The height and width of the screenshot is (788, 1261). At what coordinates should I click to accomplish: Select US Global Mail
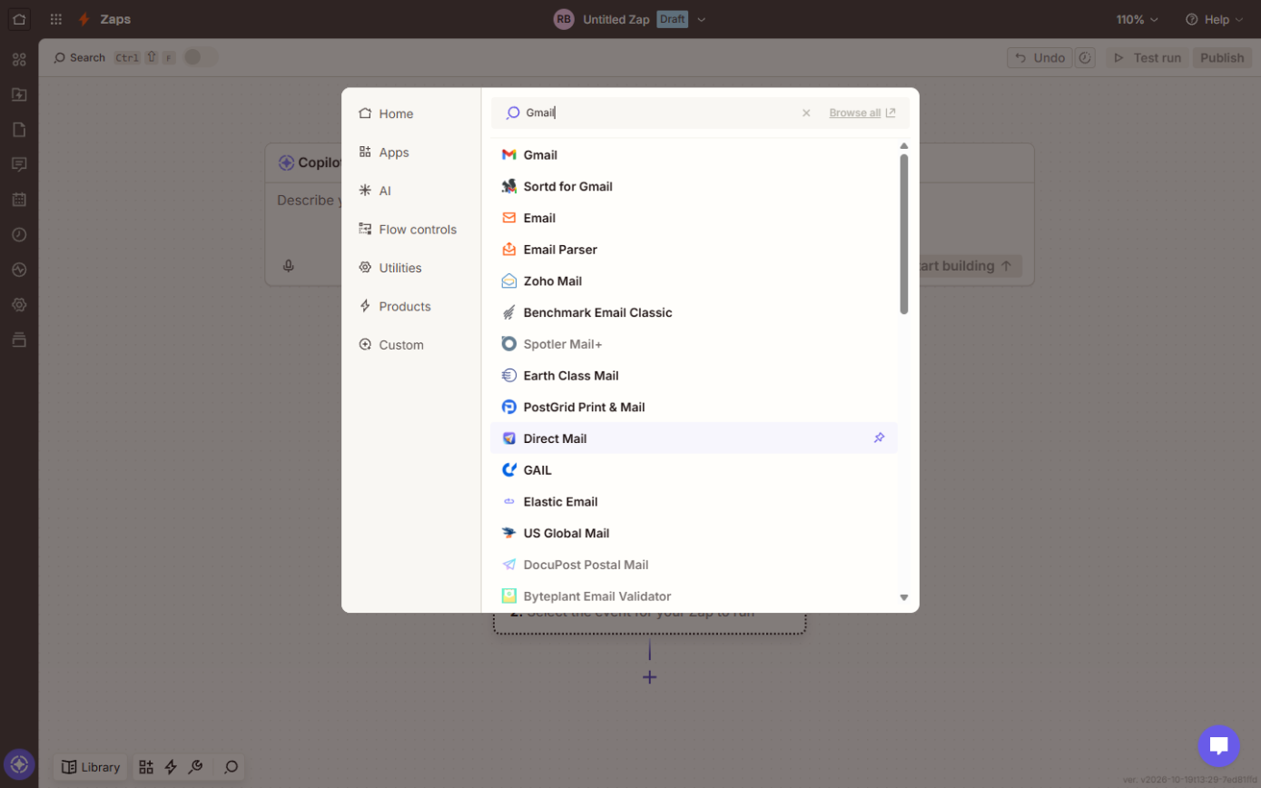[694, 533]
